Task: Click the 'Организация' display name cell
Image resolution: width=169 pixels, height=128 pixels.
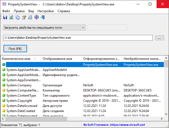Action: pyautogui.click(x=52, y=85)
